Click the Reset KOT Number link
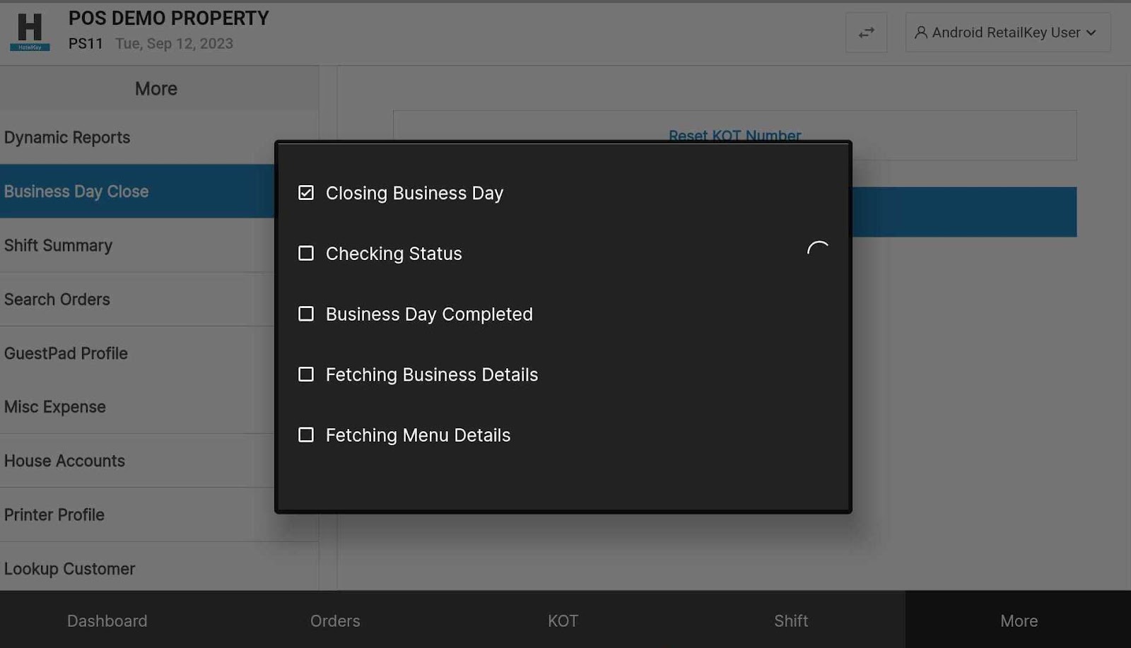The width and height of the screenshot is (1131, 648). click(x=734, y=135)
